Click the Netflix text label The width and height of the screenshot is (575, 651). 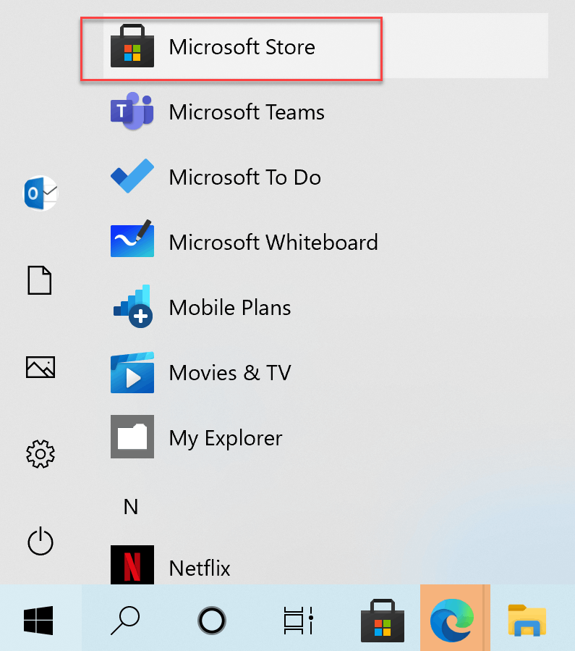[x=200, y=568]
